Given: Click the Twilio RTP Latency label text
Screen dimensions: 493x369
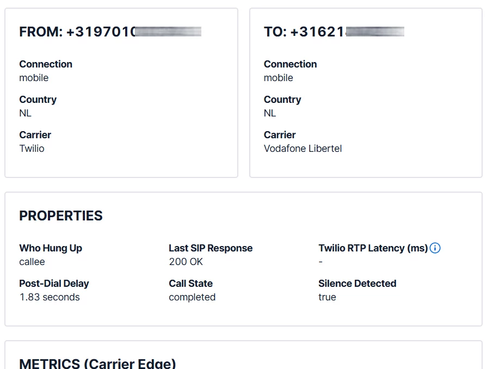Looking at the screenshot, I should (373, 248).
